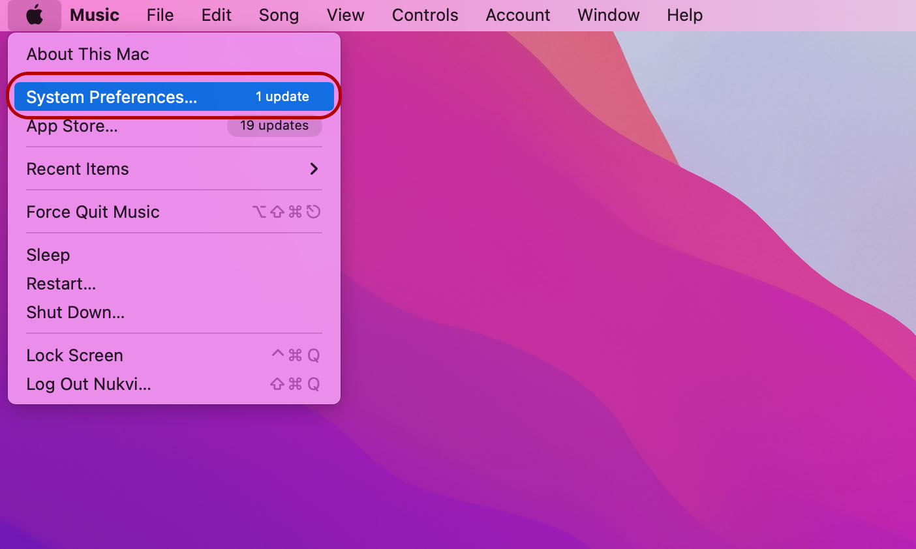Select Log Out Nukvi
This screenshot has height=549, width=916.
tap(88, 384)
